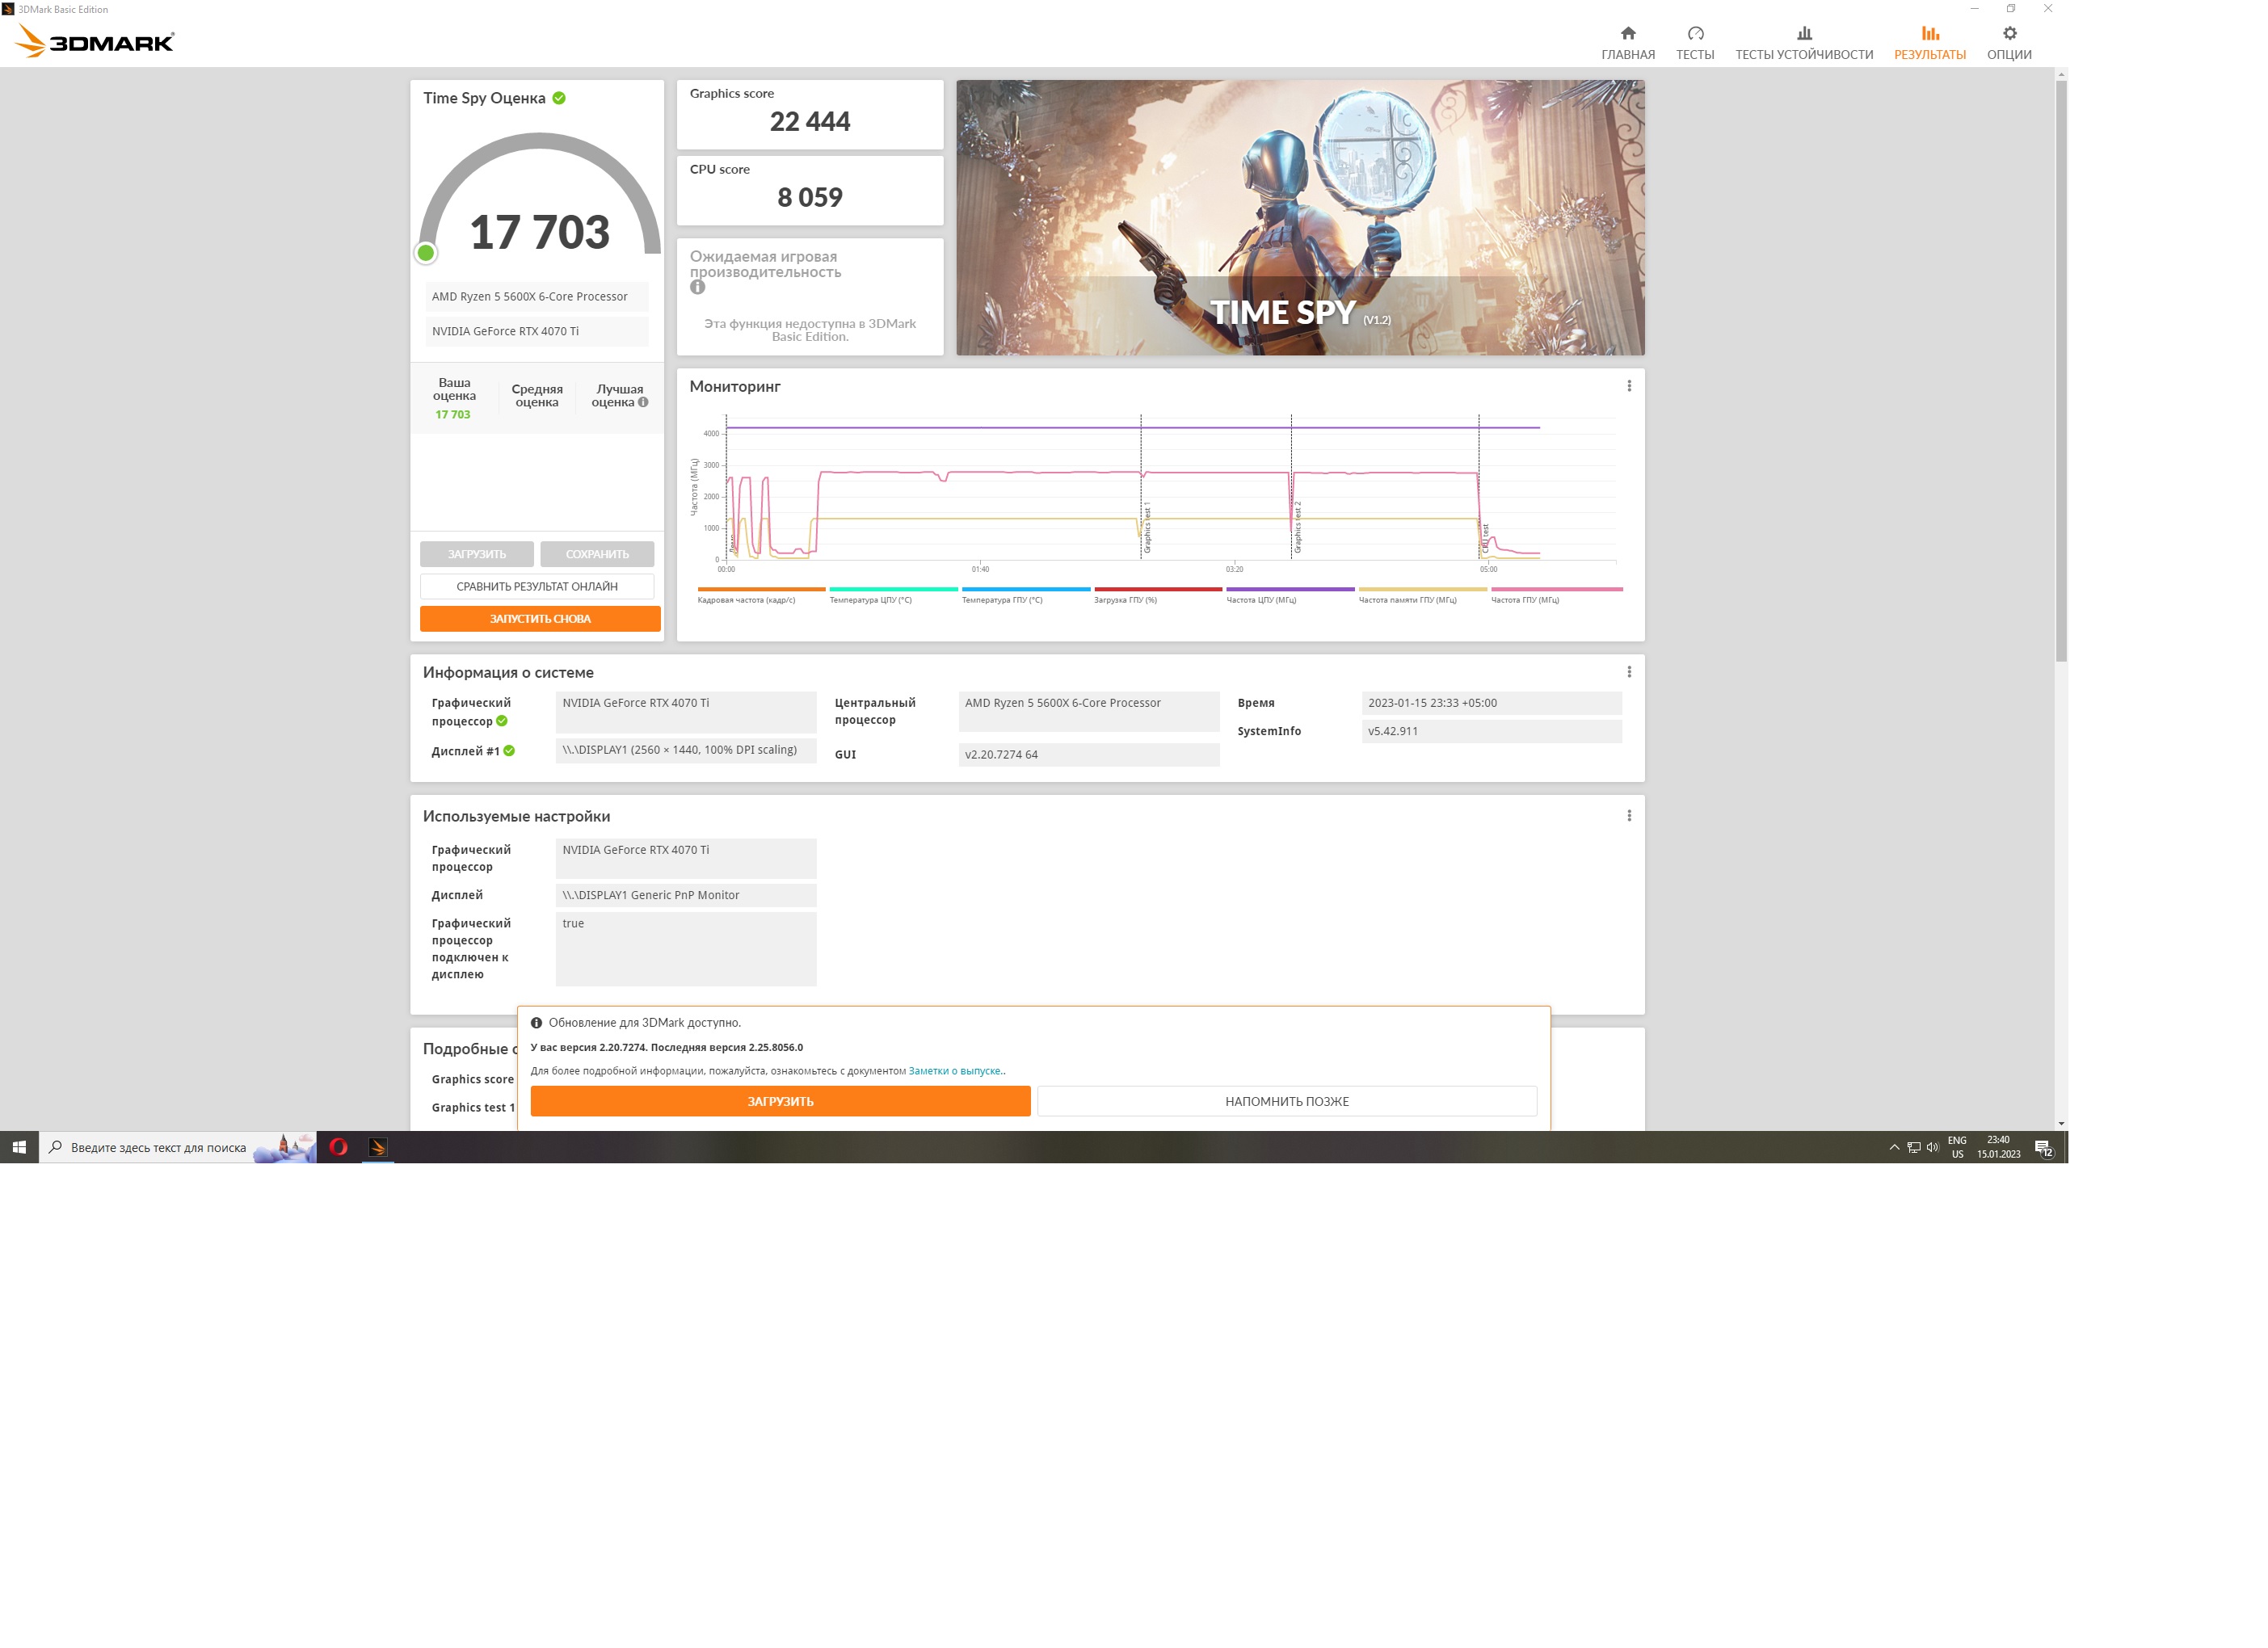Click info icon under expected gaming performance
The height and width of the screenshot is (1648, 2268).
697,287
